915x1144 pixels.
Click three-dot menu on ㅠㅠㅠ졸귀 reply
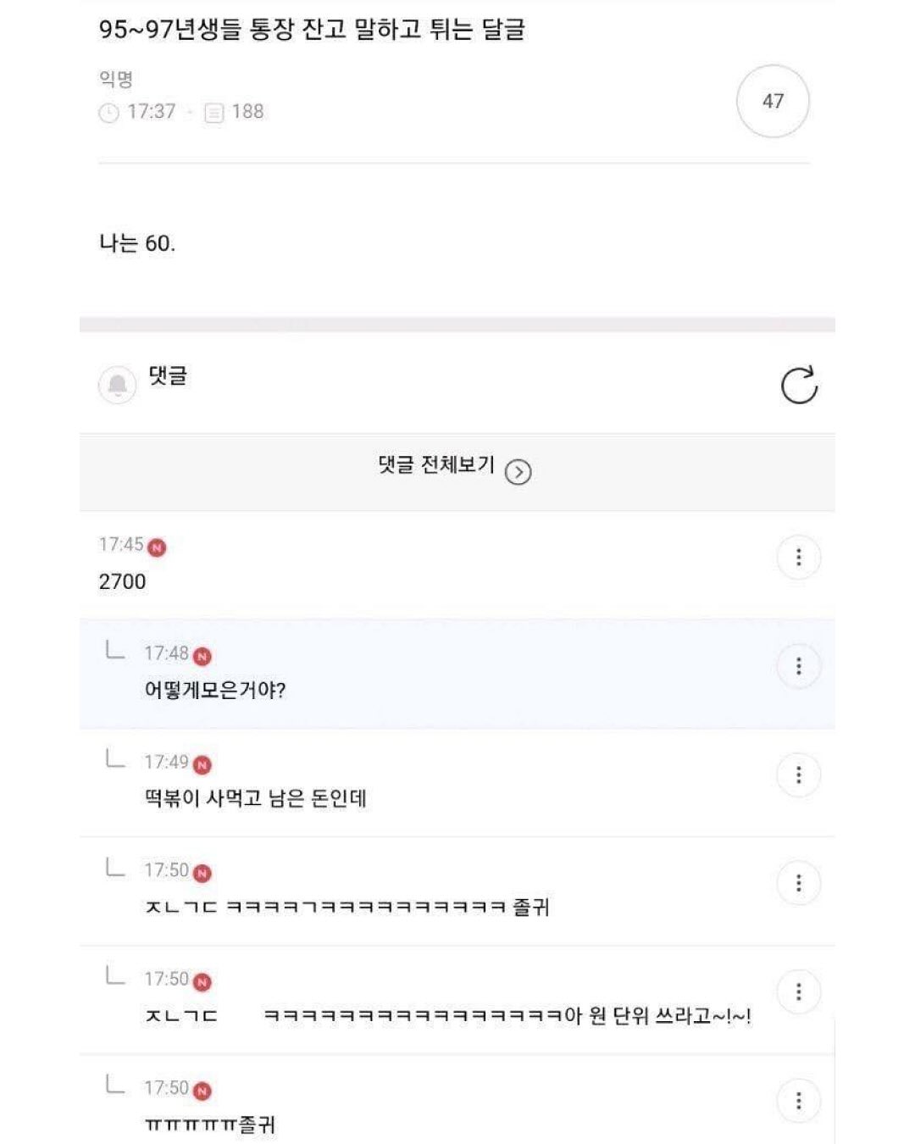[798, 1101]
